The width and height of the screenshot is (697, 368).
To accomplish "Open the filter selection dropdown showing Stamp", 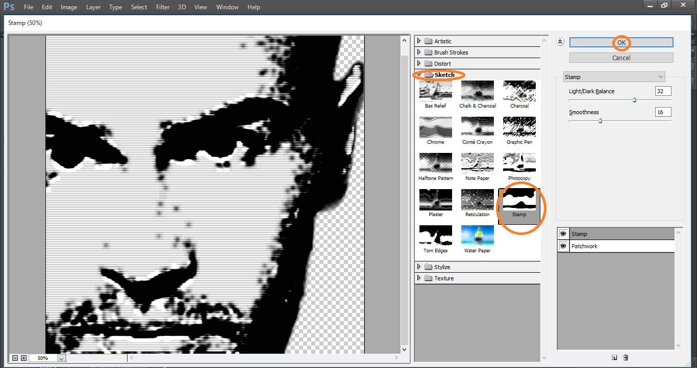I will [x=614, y=76].
